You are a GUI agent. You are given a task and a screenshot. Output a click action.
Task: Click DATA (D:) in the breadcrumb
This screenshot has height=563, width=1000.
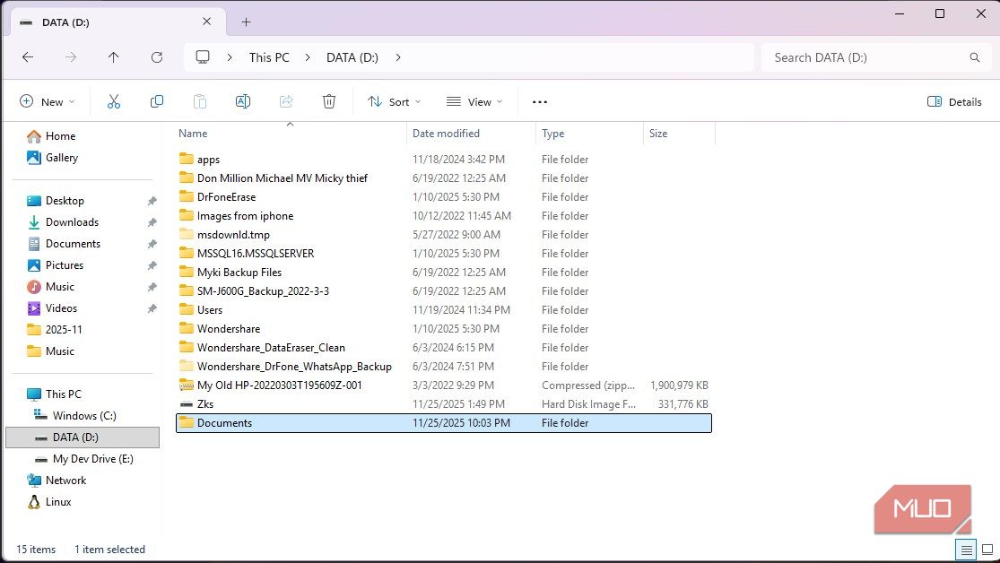(x=352, y=57)
